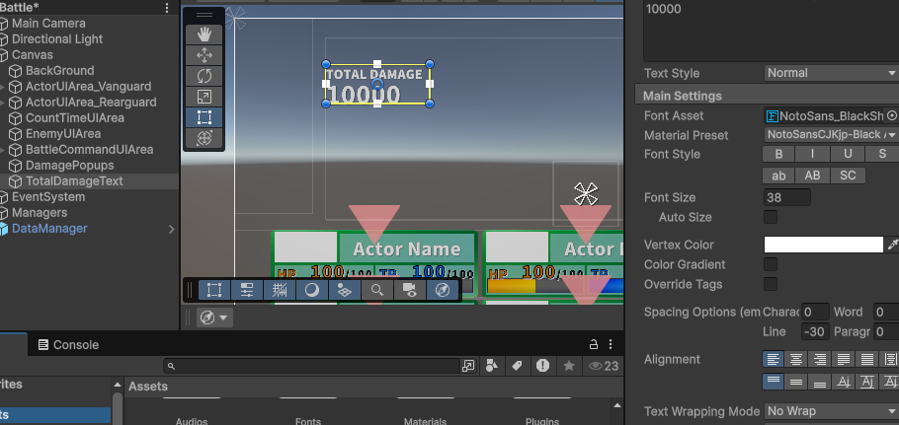899x425 pixels.
Task: Click the Search by Label tag icon
Action: (x=517, y=366)
